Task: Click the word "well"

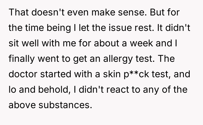Action: [30, 44]
